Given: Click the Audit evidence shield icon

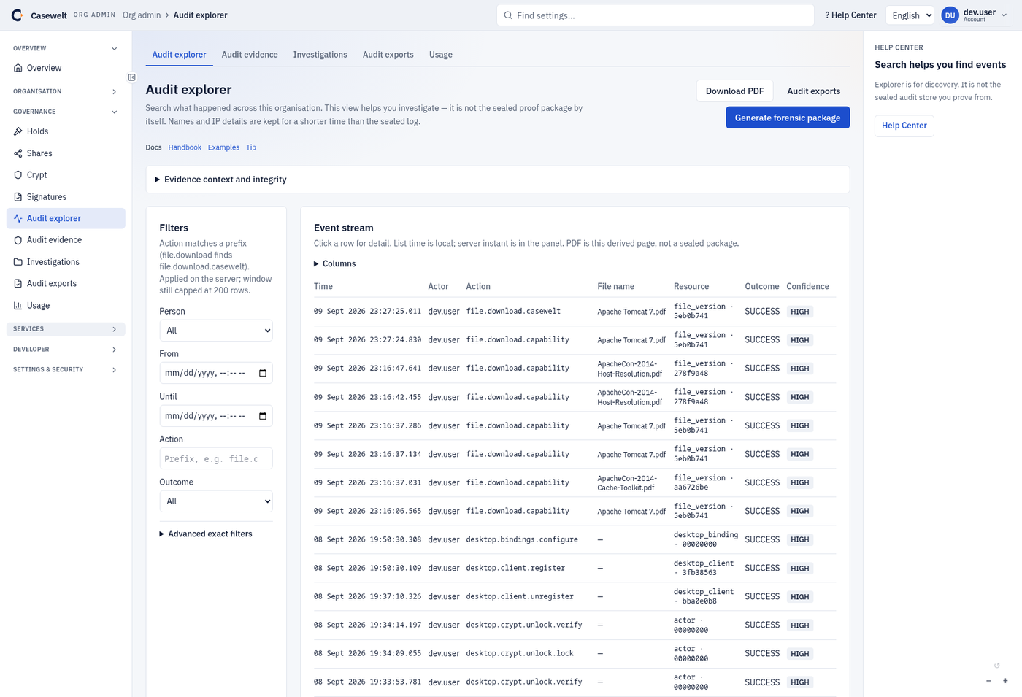Looking at the screenshot, I should (18, 240).
